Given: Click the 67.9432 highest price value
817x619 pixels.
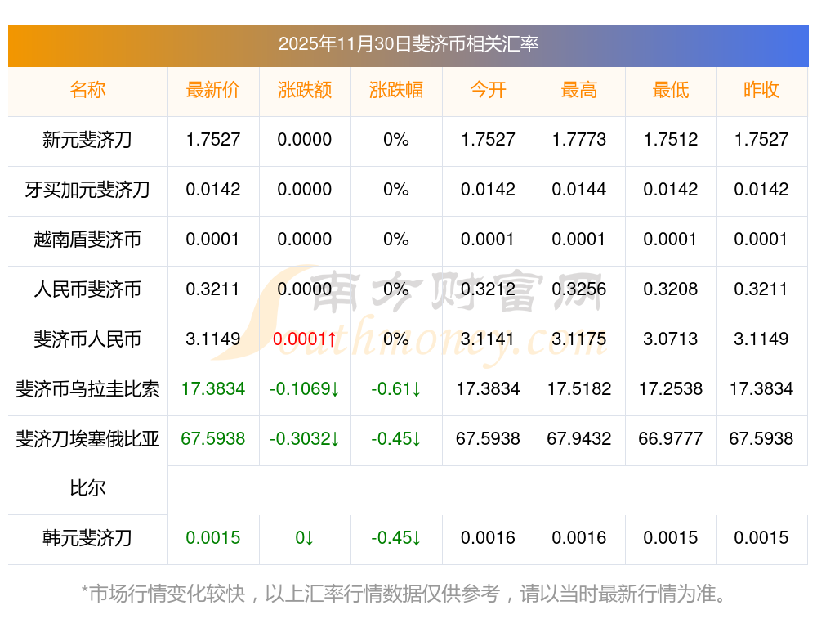Looking at the screenshot, I should (579, 438).
